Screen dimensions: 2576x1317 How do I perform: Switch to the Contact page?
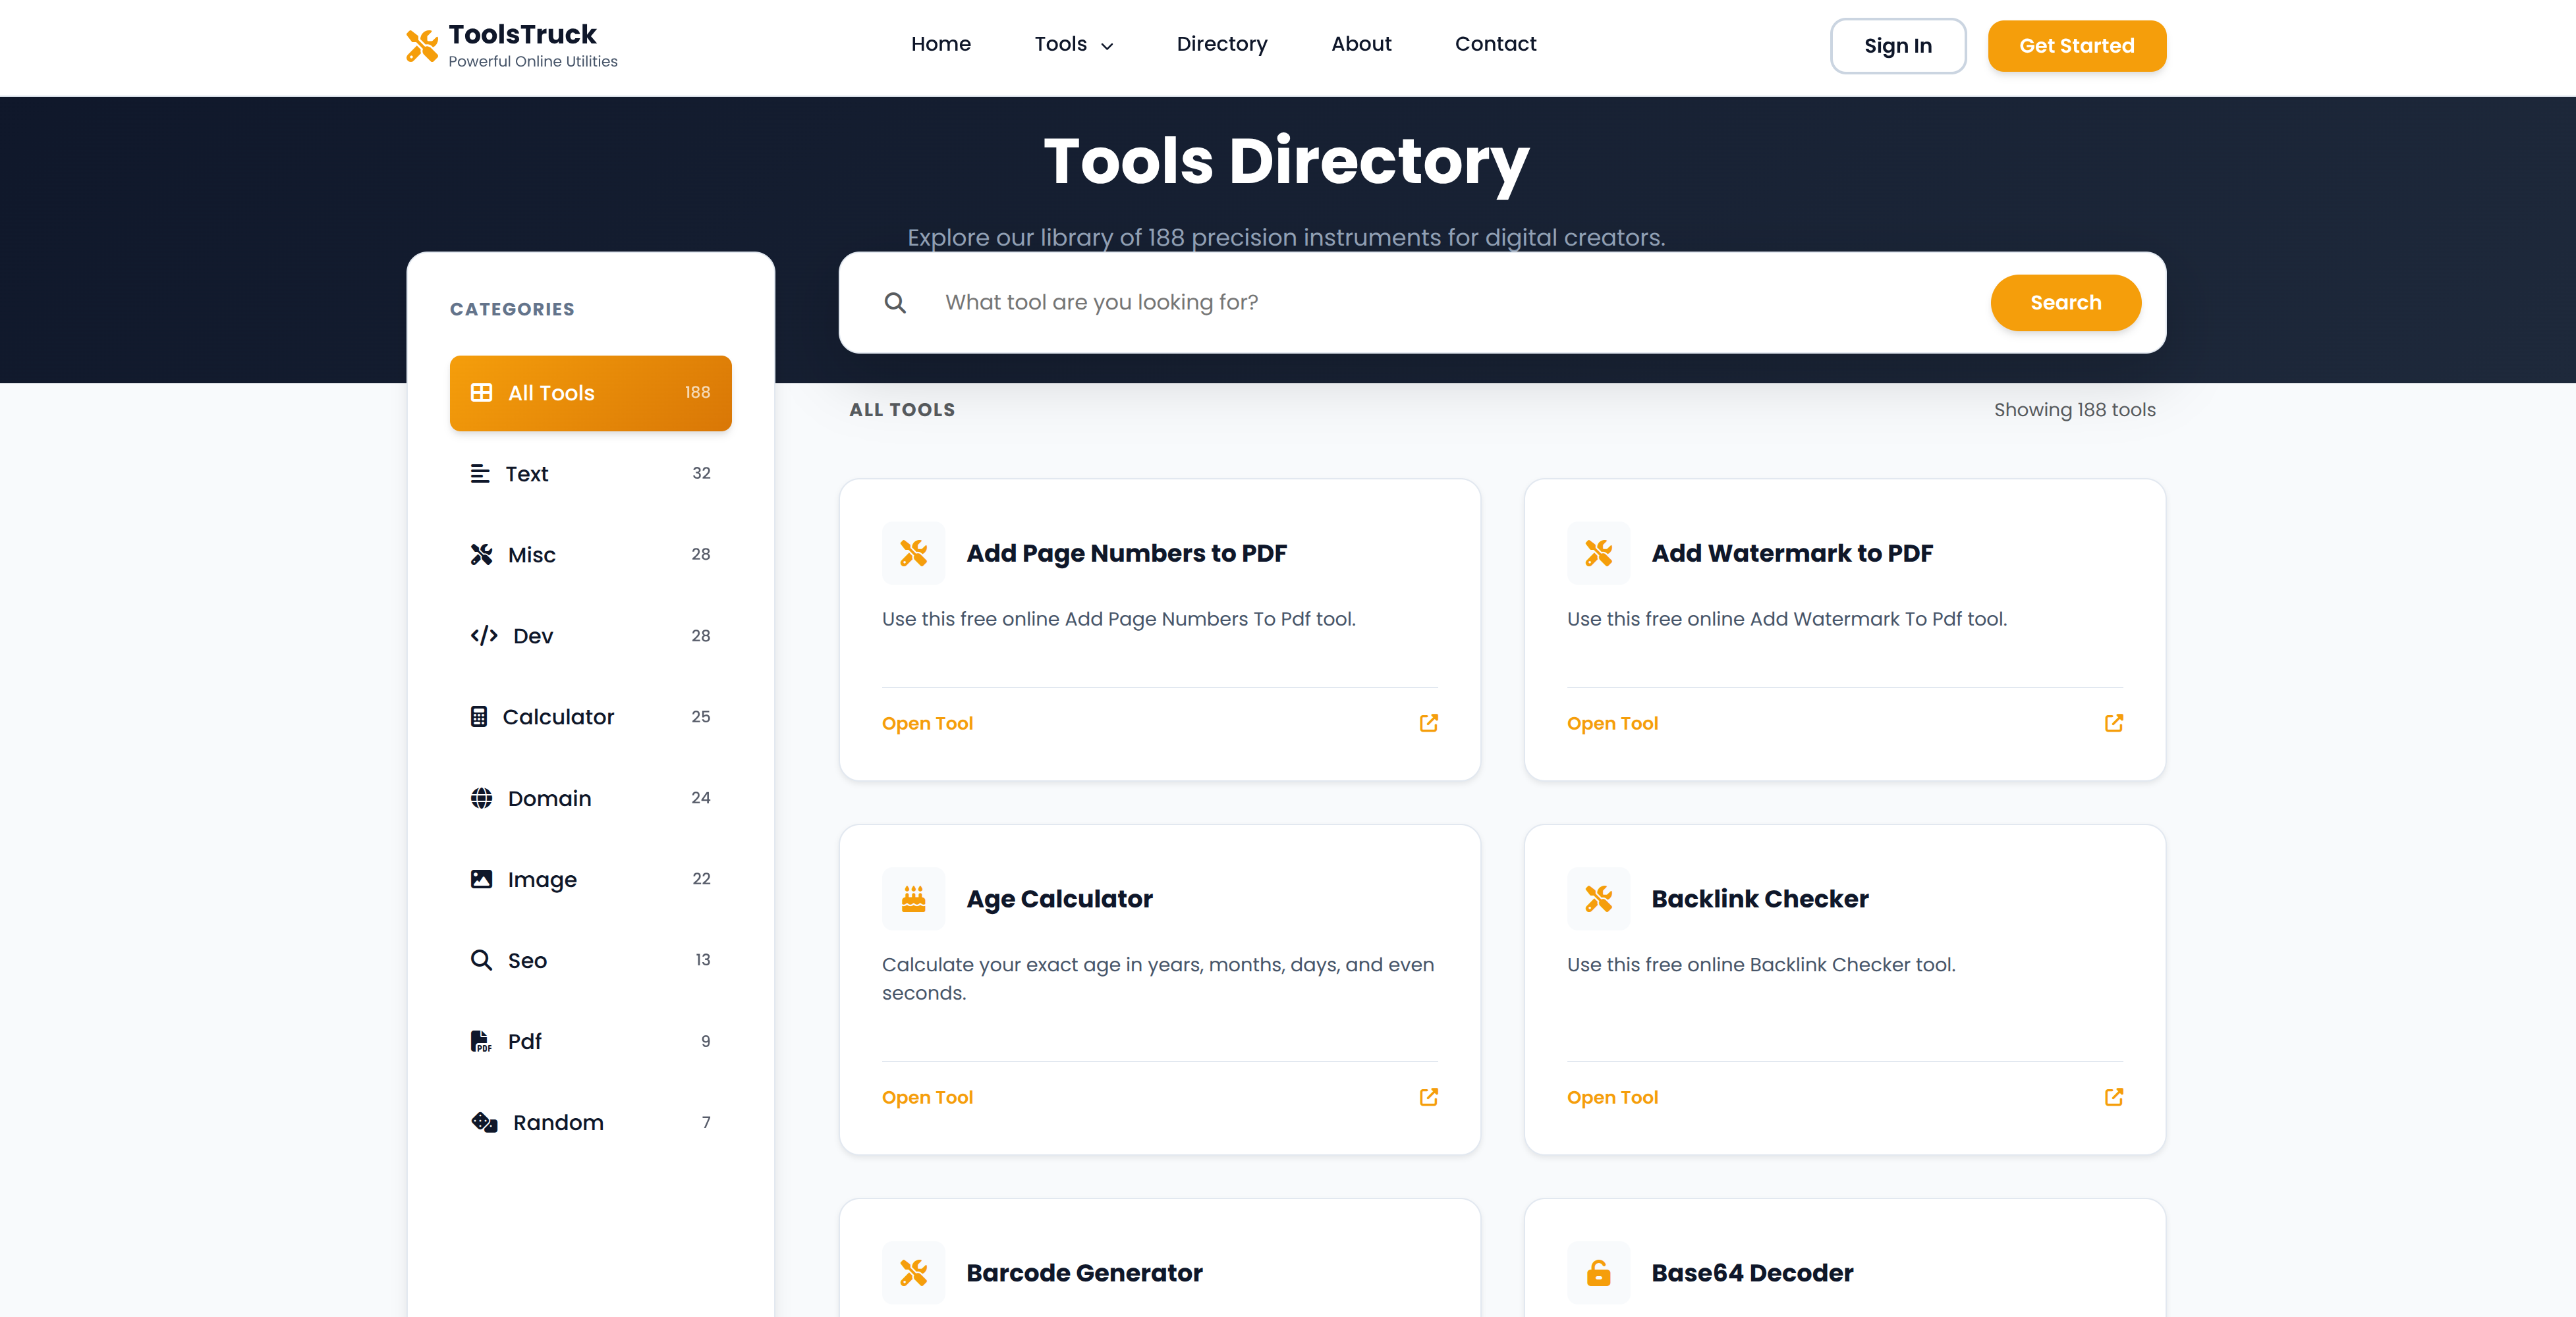click(1495, 44)
